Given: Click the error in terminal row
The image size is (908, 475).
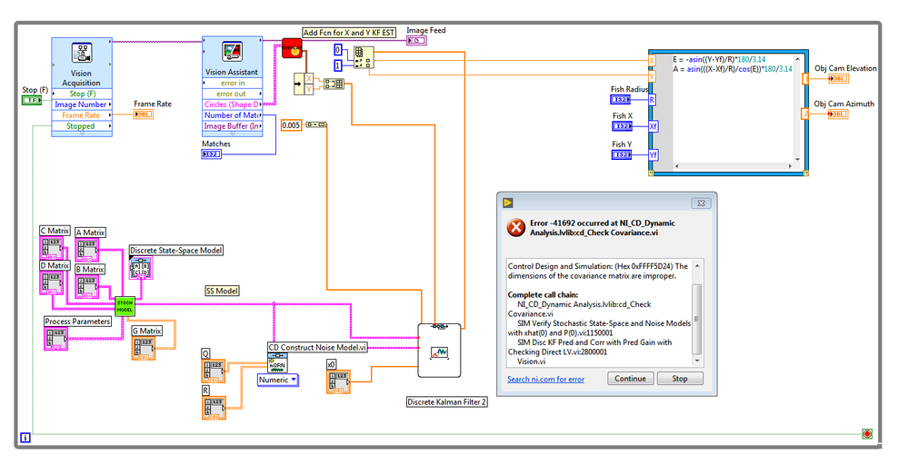Looking at the screenshot, I should 232,83.
